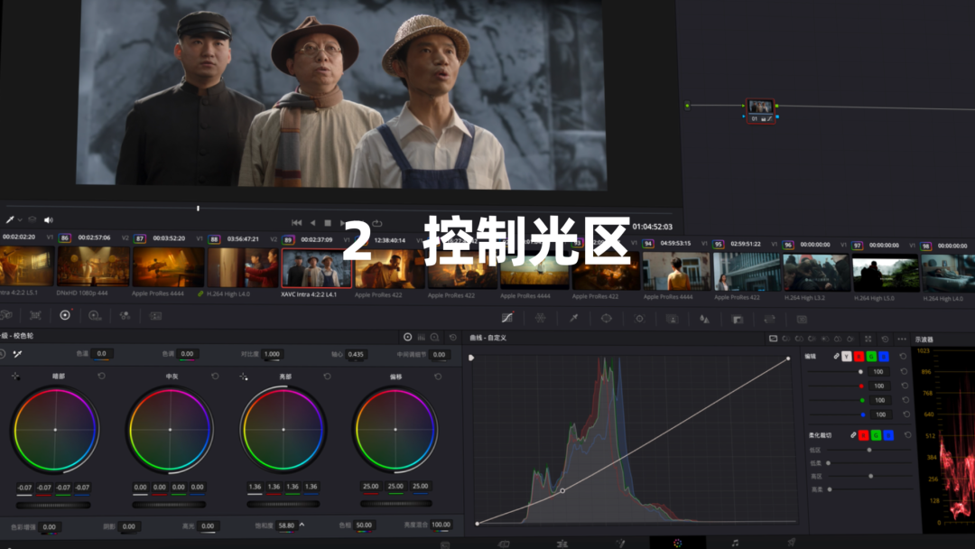Select the Color Wheels palette icon
The image size is (975, 549).
coord(65,315)
